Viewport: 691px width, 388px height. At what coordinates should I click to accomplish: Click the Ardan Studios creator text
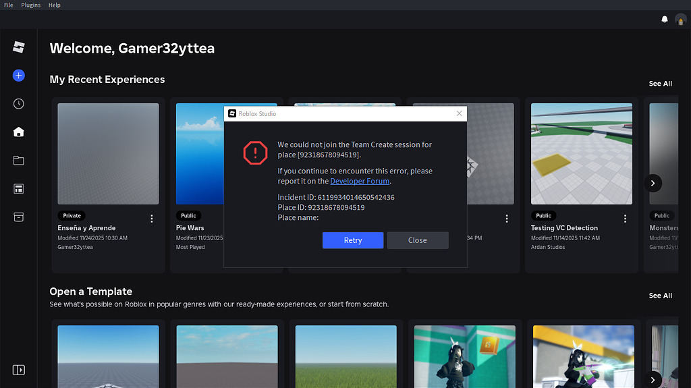coord(548,248)
